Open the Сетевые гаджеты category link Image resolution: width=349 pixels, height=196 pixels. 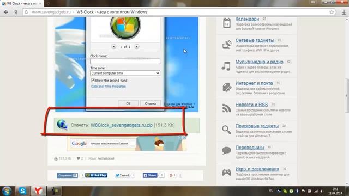pyautogui.click(x=255, y=40)
